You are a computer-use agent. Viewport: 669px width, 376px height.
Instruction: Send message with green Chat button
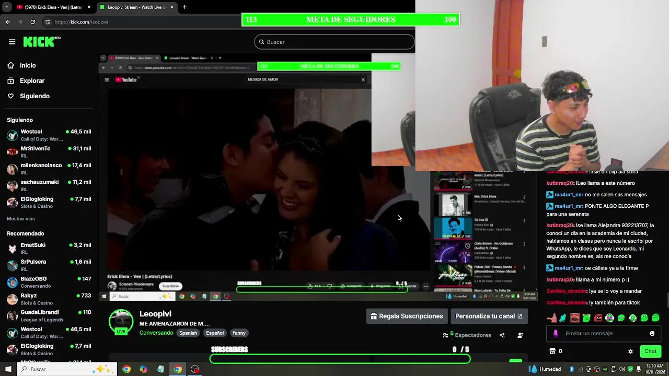650,351
